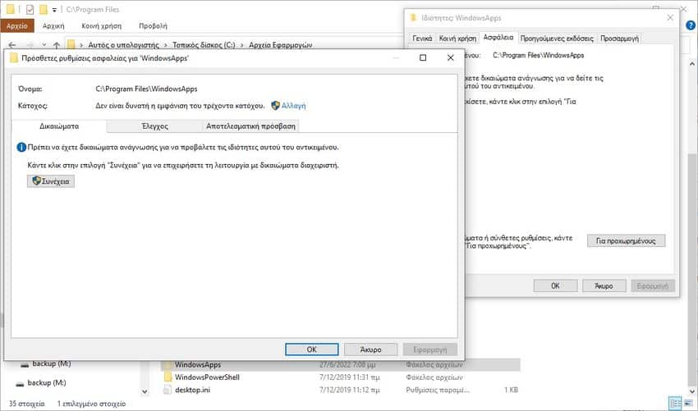Image resolution: width=698 pixels, height=411 pixels.
Task: Click Τοπικός δίσκος (C:) breadcrumb
Action: coord(204,45)
